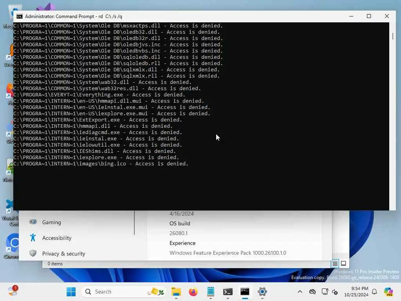Select the OS build value 26080.1

pyautogui.click(x=179, y=233)
